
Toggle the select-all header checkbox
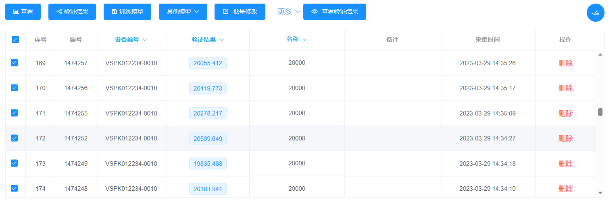tap(15, 39)
